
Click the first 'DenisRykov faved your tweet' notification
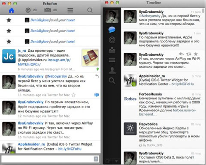(x=50, y=20)
